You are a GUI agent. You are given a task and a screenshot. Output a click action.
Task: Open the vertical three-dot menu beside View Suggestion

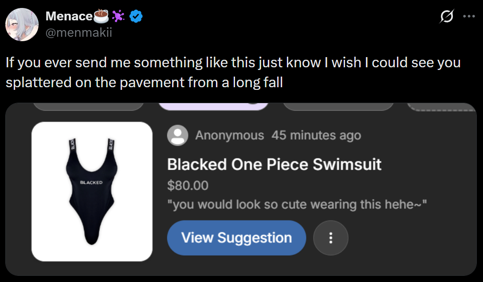click(330, 238)
